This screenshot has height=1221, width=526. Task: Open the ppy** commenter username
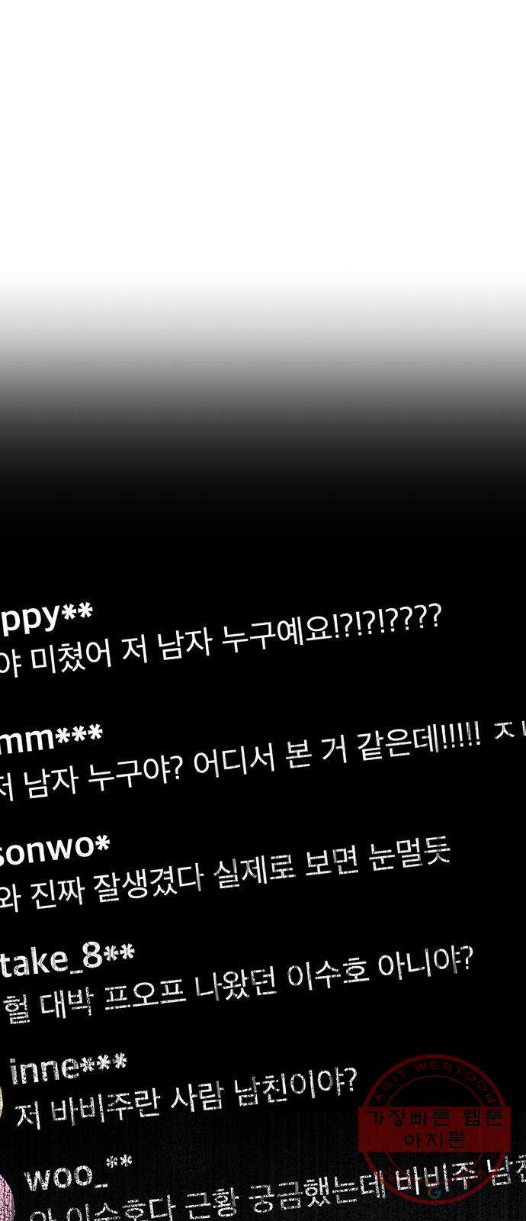click(46, 616)
